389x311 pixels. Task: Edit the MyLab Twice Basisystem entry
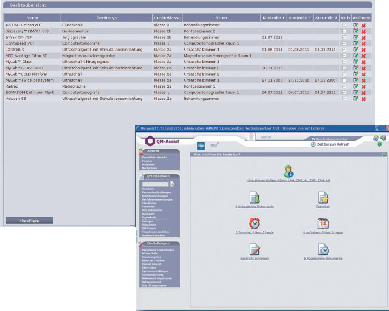pyautogui.click(x=356, y=80)
